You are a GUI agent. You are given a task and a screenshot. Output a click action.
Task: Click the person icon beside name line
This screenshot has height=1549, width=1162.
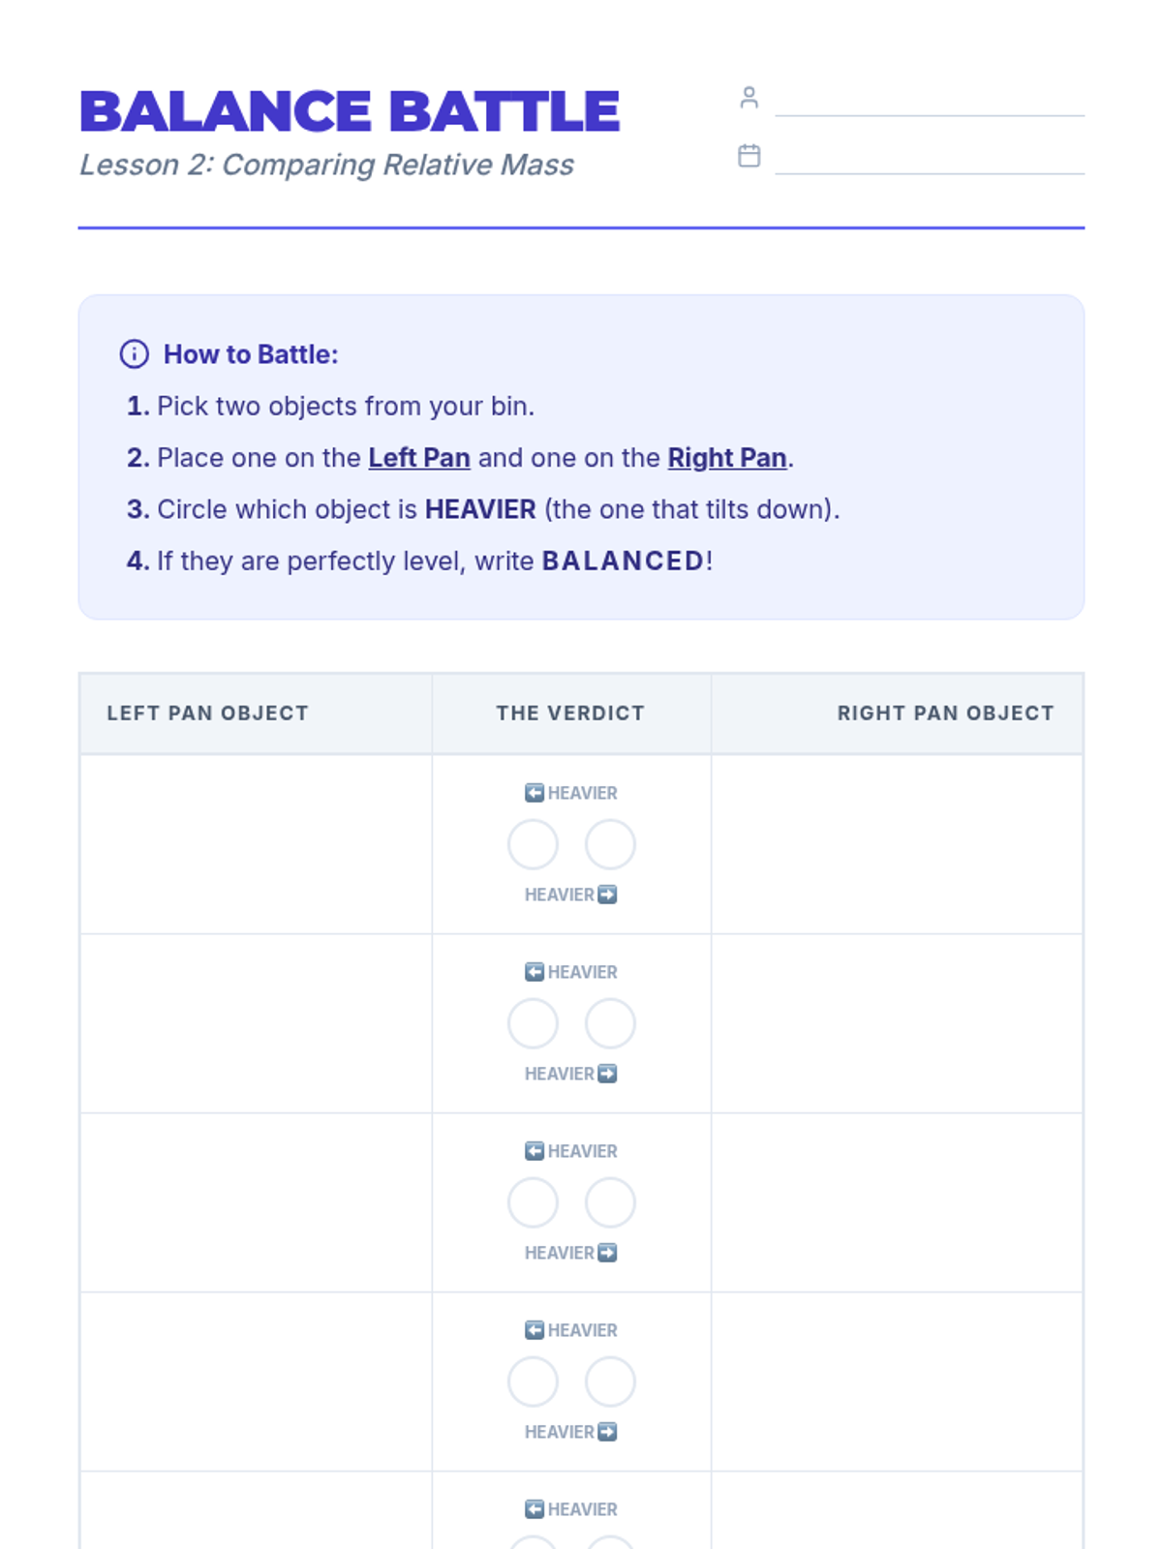[749, 98]
